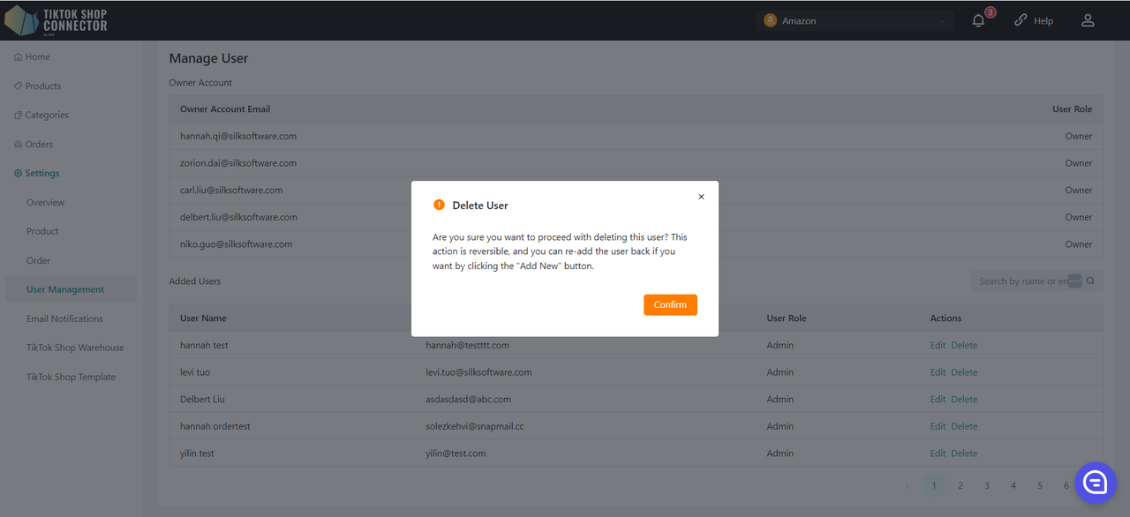Click the orange warning icon in dialog
This screenshot has height=517, width=1130.
point(439,205)
